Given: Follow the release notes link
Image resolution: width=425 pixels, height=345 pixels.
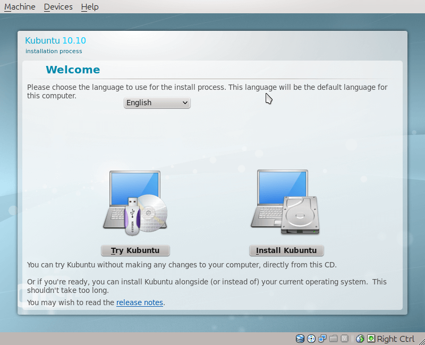Looking at the screenshot, I should [140, 302].
